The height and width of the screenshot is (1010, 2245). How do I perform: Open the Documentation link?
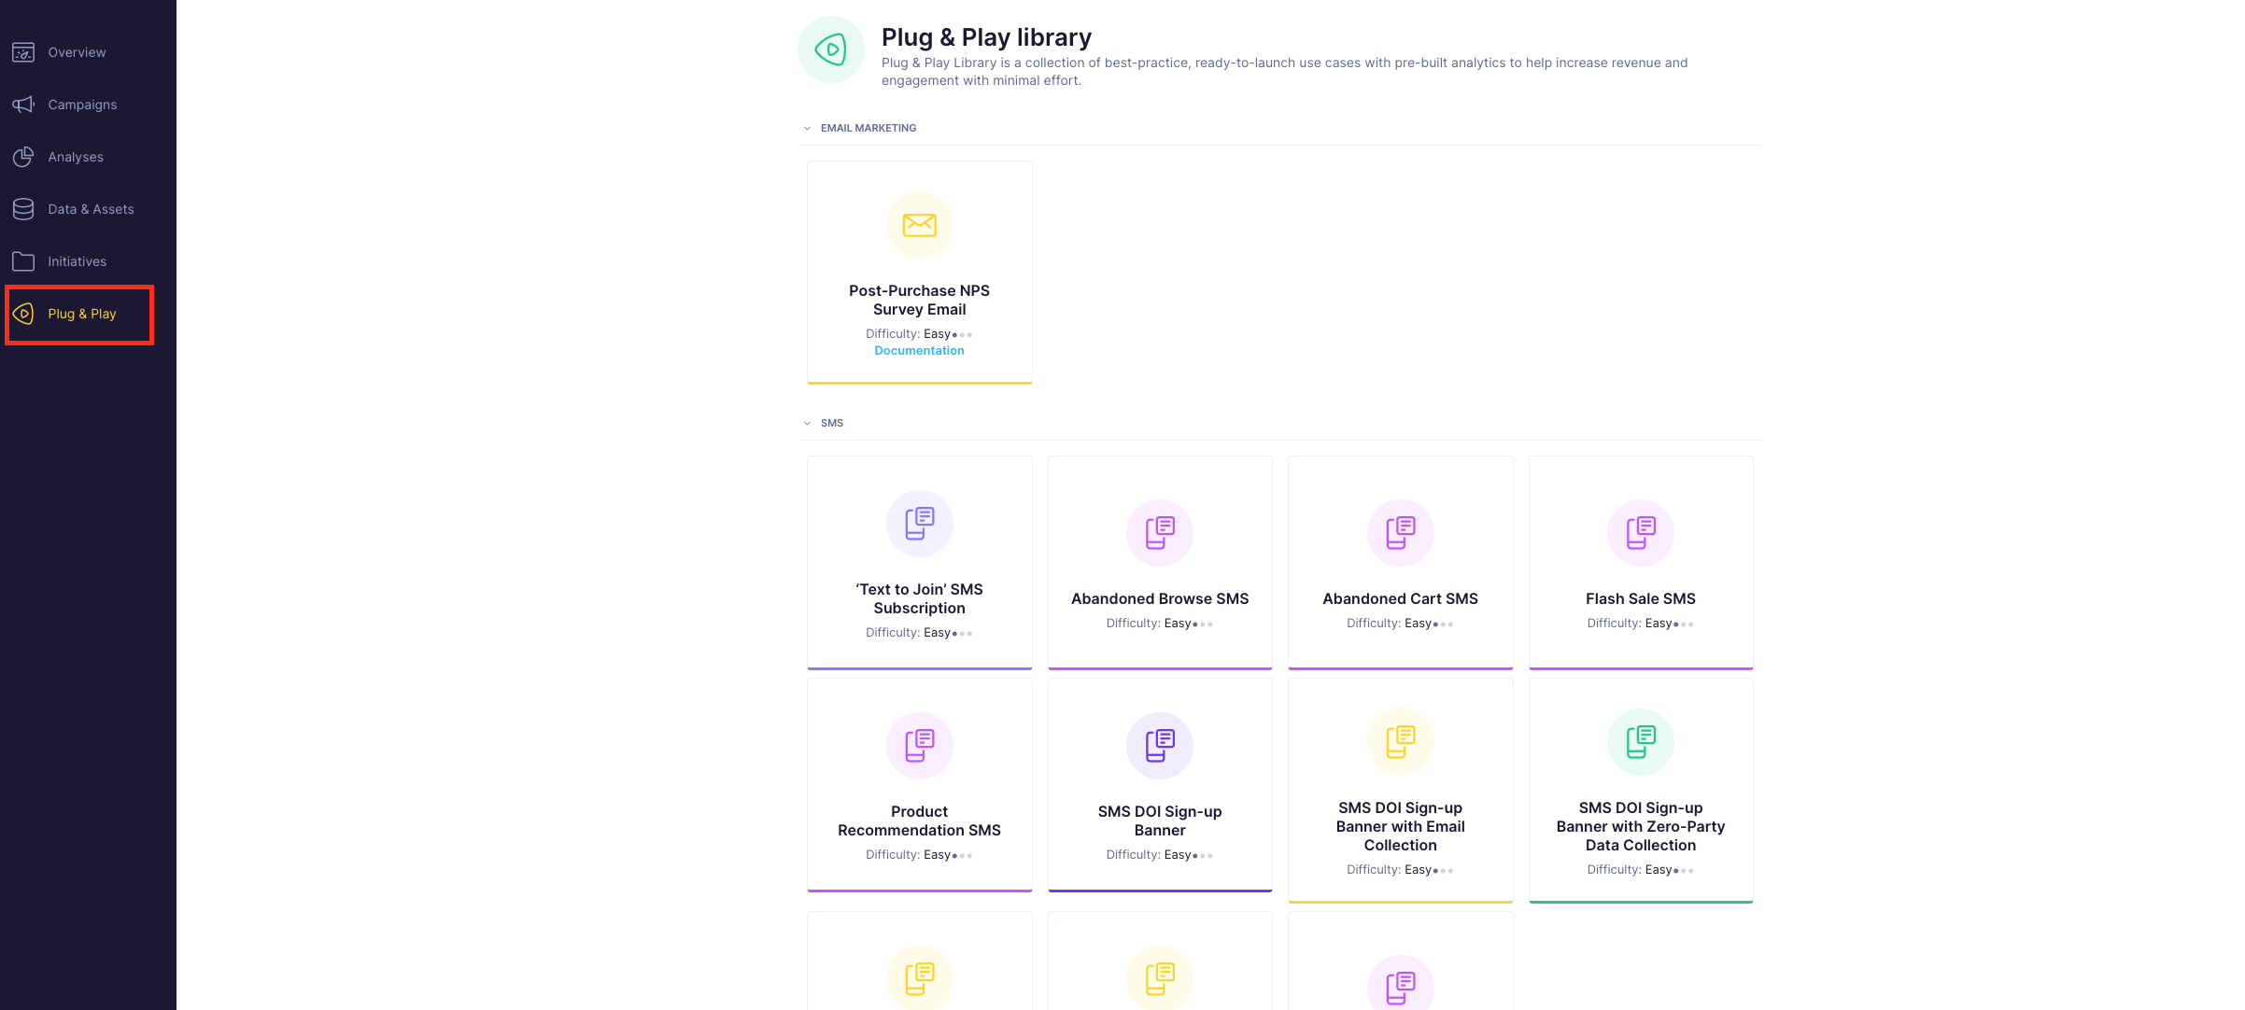pyautogui.click(x=919, y=351)
